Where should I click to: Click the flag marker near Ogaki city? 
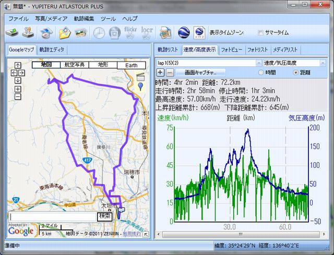pos(120,212)
